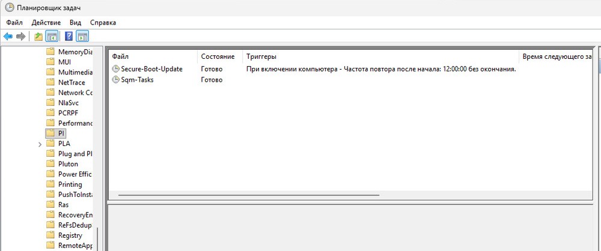Click the Task Scheduler clock icon in title bar
The image size is (601, 251).
pyautogui.click(x=10, y=7)
